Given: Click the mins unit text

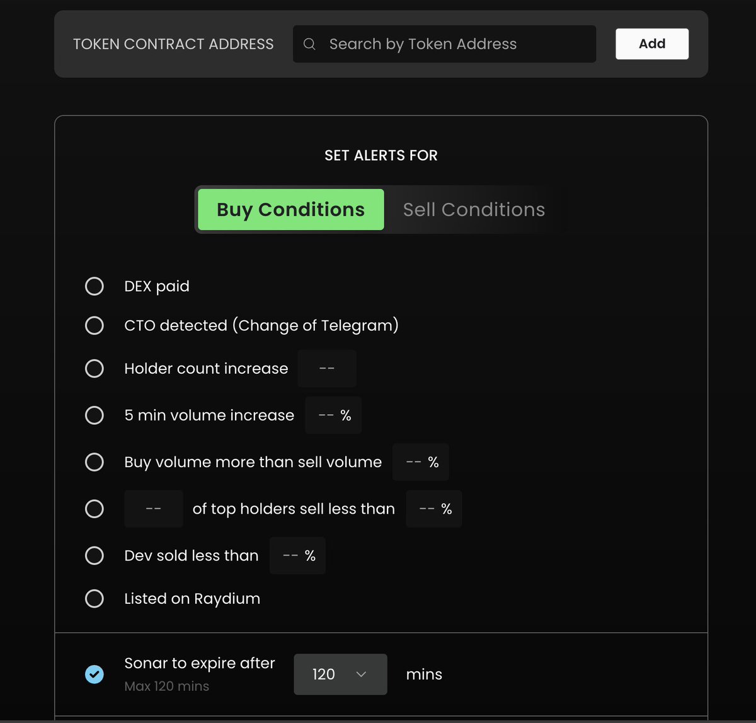Looking at the screenshot, I should (x=424, y=674).
